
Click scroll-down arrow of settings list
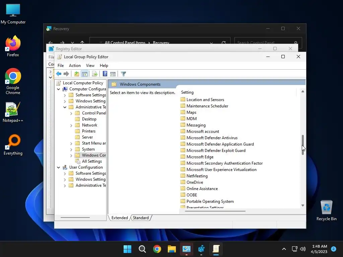point(303,205)
